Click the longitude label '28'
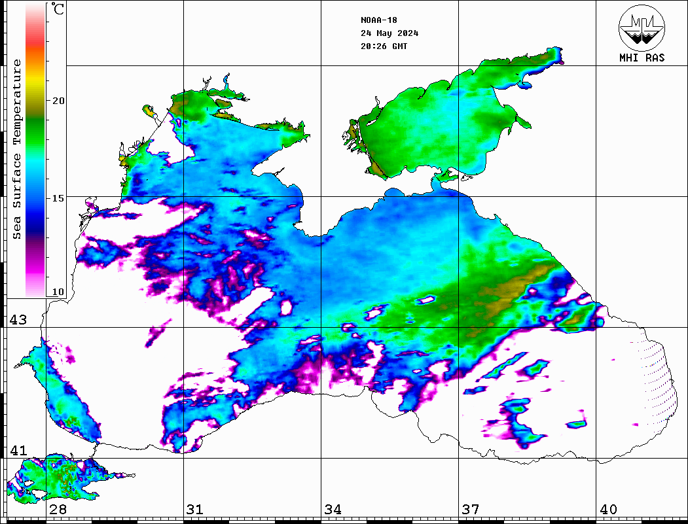The width and height of the screenshot is (688, 524). click(x=58, y=509)
